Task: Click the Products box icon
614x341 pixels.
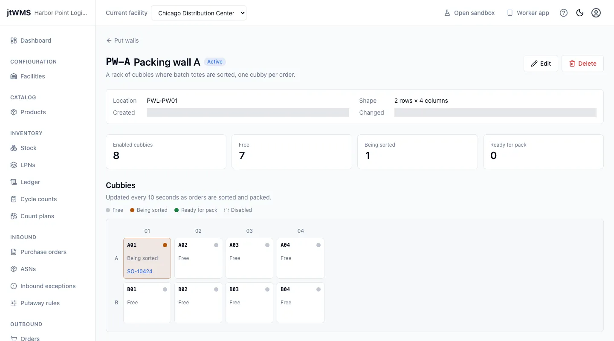Action: click(14, 112)
